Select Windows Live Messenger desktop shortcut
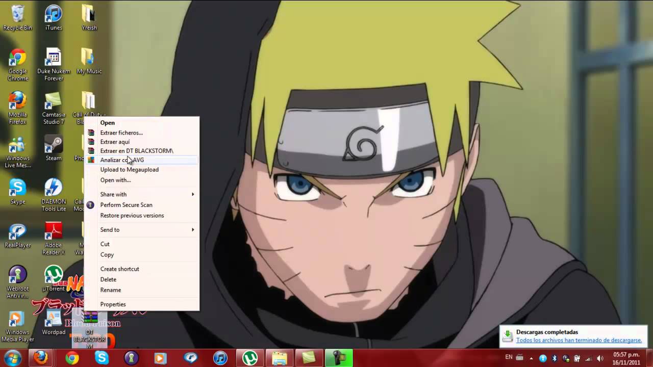Image resolution: width=653 pixels, height=367 pixels. click(18, 151)
